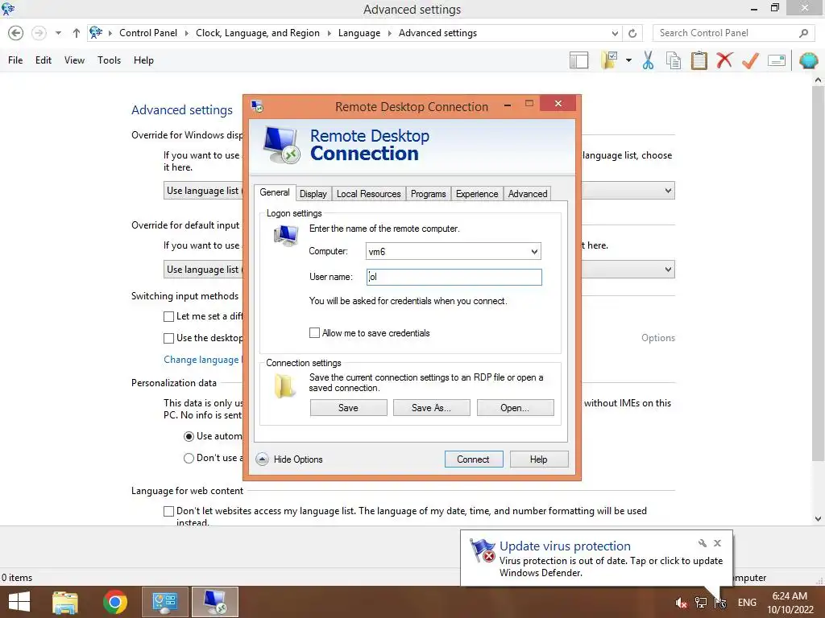Click the globe toolbar icon
The image size is (825, 618).
[808, 60]
